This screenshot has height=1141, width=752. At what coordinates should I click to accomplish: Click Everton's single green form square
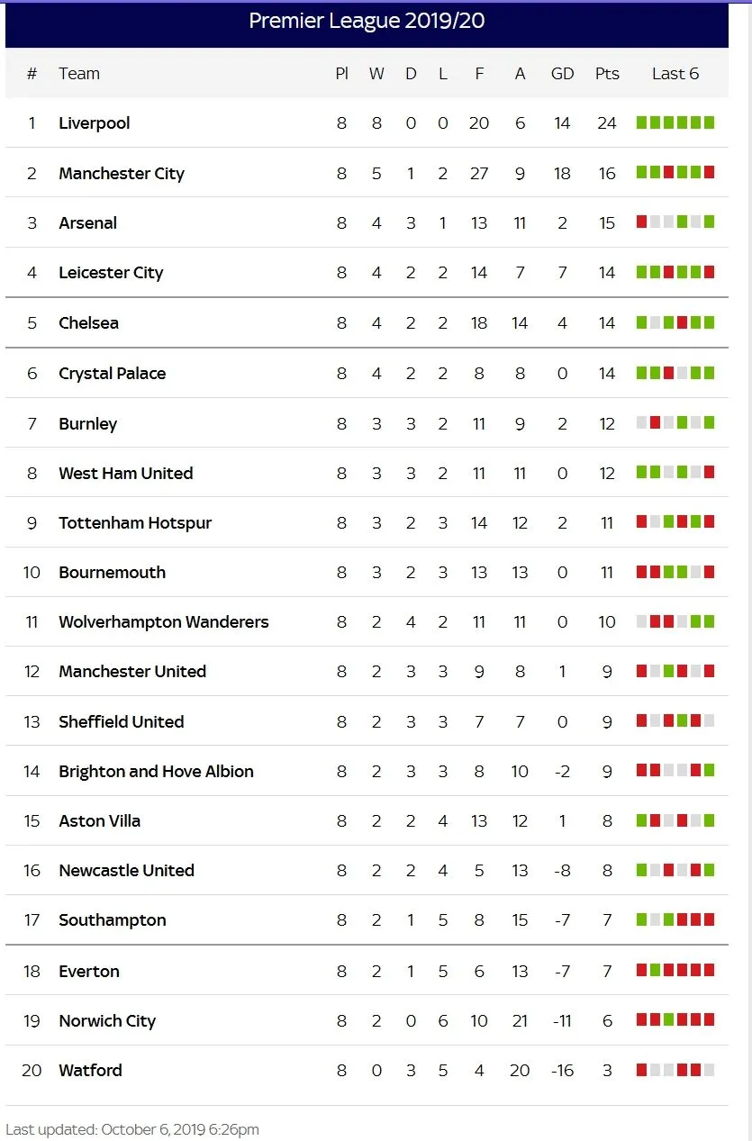tap(656, 970)
